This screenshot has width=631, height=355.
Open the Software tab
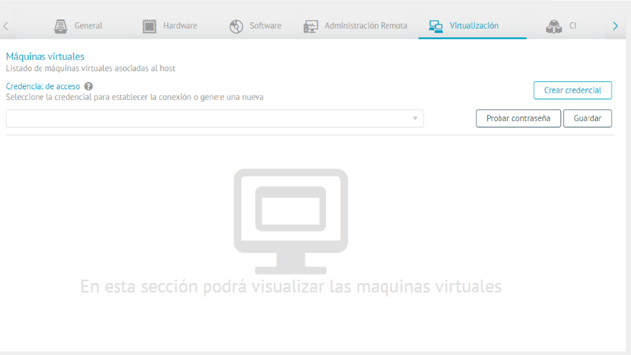point(255,26)
